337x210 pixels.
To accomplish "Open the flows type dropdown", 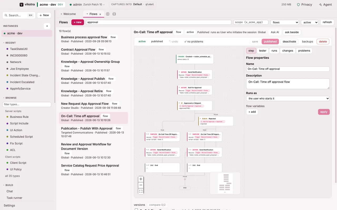I will tap(285, 22).
